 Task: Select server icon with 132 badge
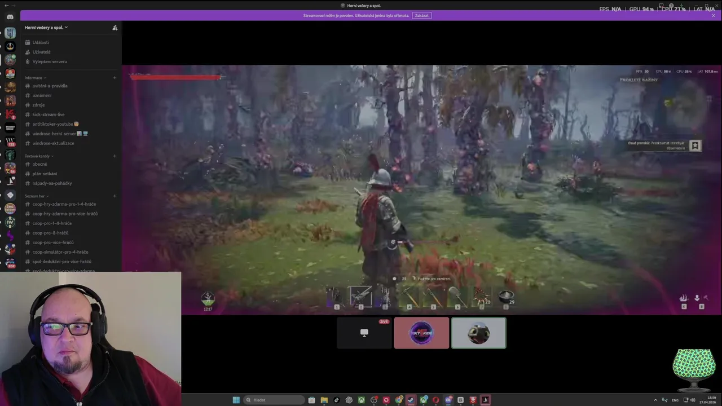tap(10, 141)
